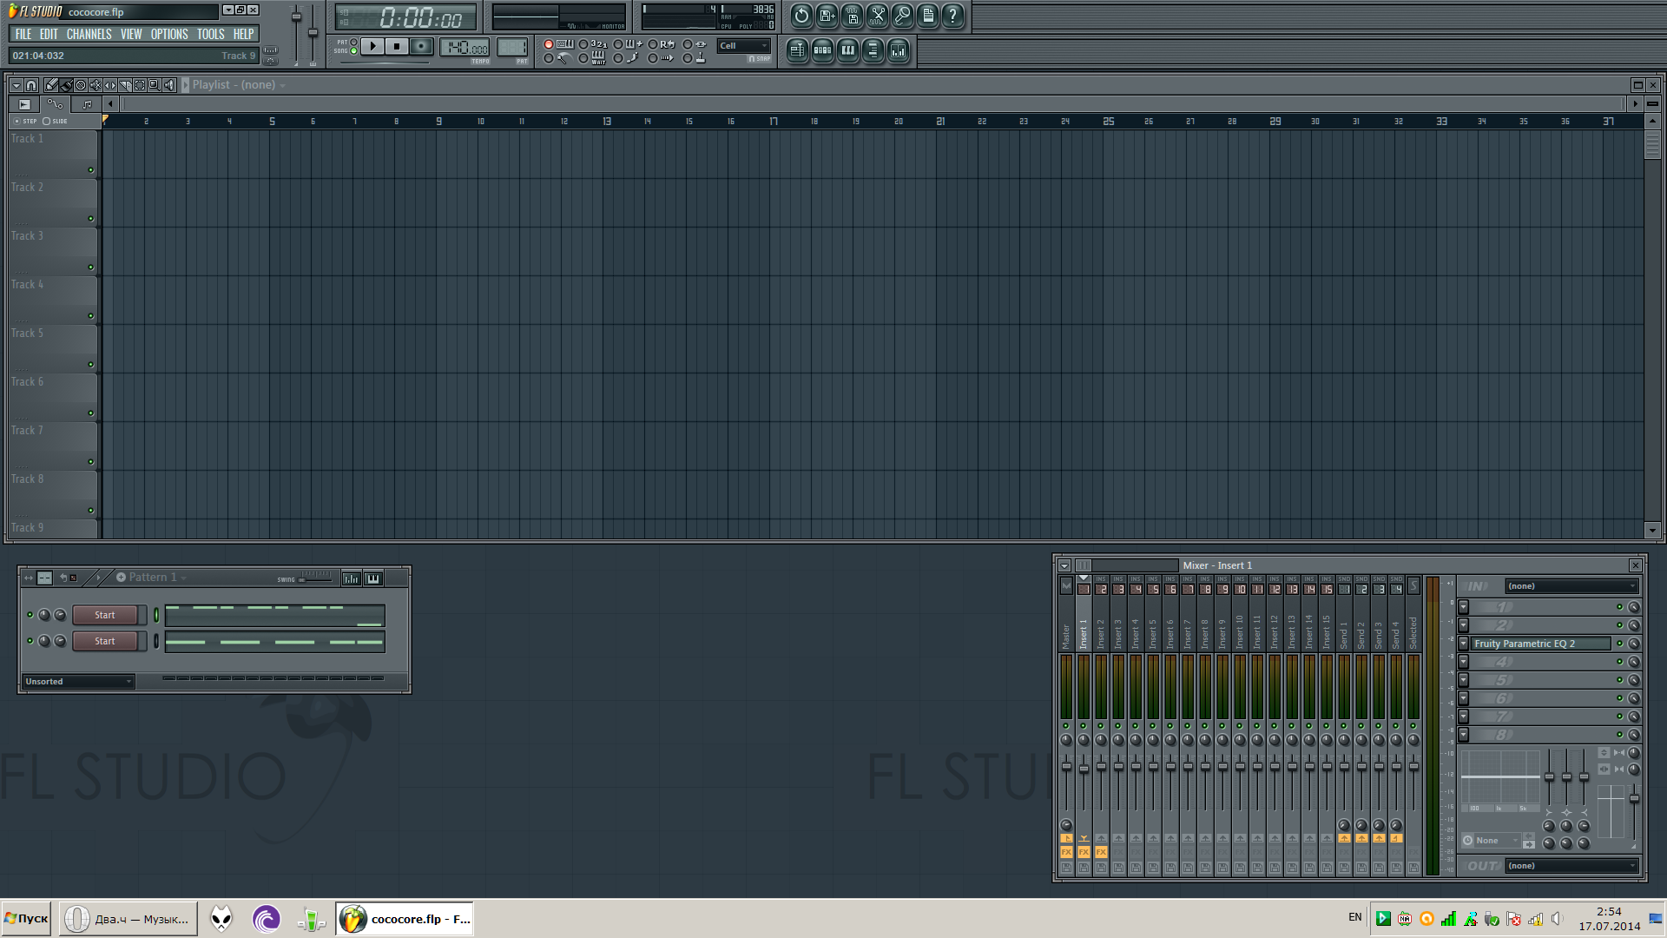Open mixer input IN (none) dropdown
This screenshot has height=938, width=1667.
click(x=1571, y=586)
